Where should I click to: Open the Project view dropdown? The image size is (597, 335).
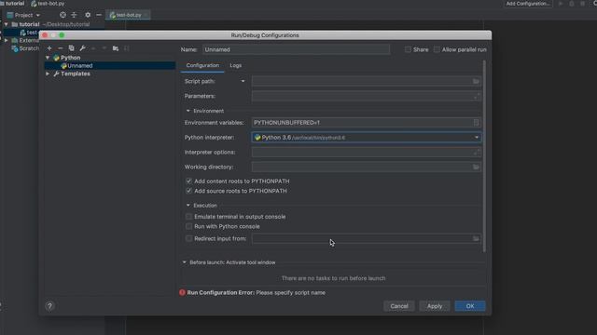[x=23, y=15]
